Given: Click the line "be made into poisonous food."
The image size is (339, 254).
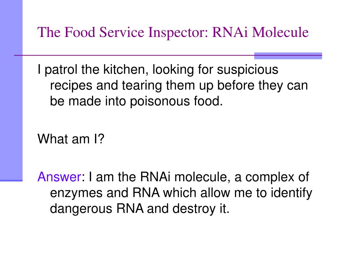Looking at the screenshot, I should pos(136,101).
